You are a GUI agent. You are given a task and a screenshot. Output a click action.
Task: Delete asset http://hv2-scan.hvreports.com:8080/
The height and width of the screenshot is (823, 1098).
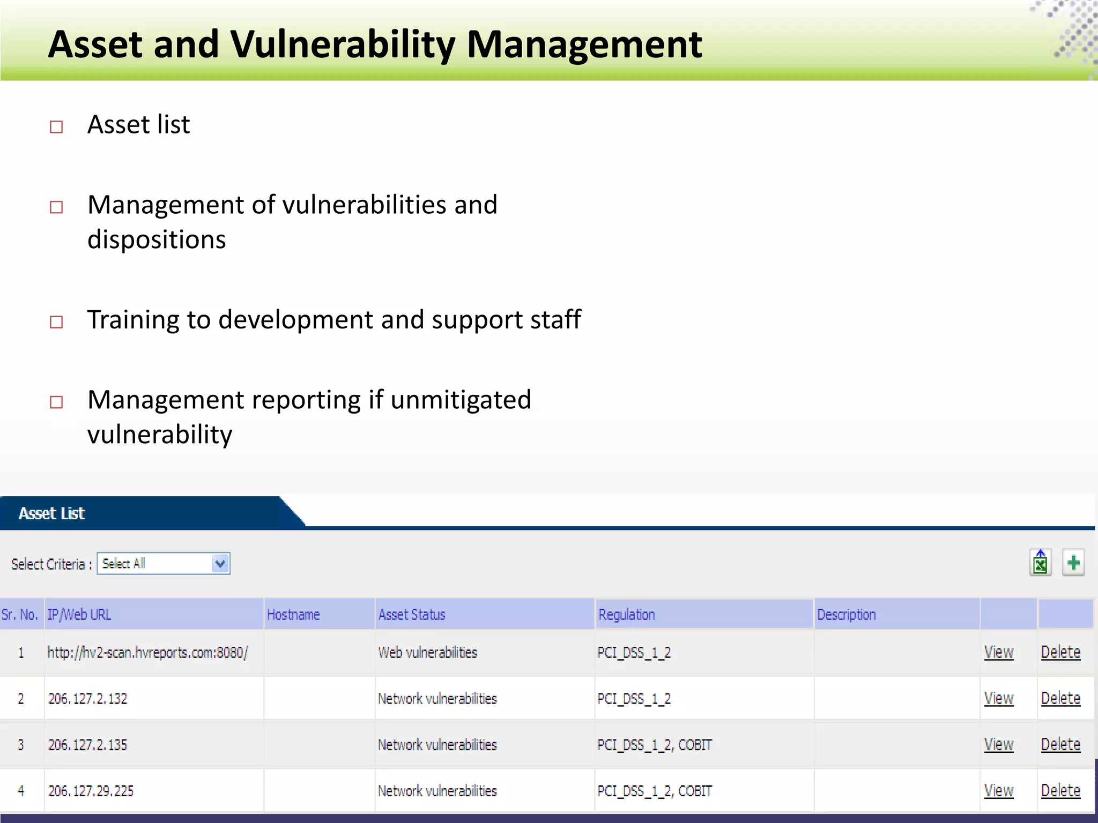[1060, 652]
